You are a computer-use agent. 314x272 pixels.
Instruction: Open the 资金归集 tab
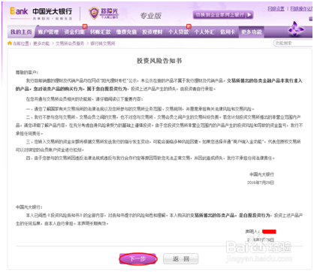[x=74, y=32]
